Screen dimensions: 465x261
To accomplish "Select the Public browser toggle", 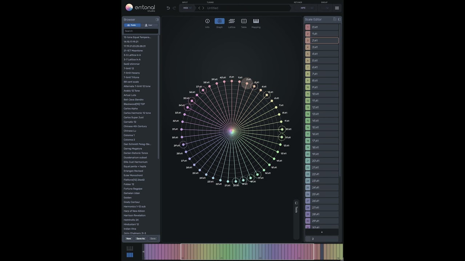I will [132, 25].
